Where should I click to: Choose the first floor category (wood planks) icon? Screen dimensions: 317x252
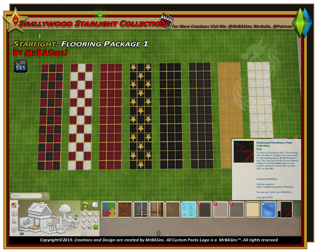coord(84,214)
